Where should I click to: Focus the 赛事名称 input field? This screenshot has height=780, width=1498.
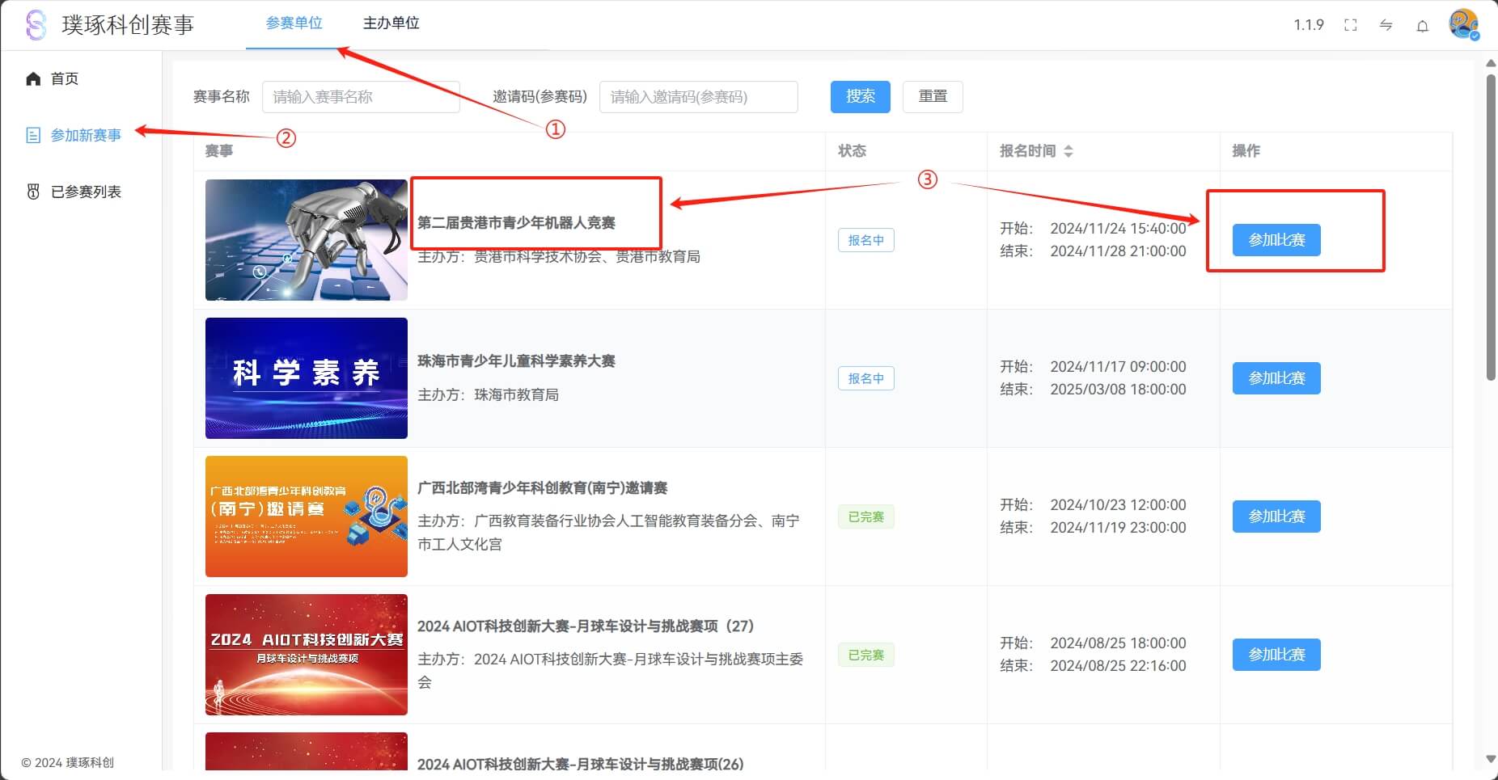tap(361, 97)
